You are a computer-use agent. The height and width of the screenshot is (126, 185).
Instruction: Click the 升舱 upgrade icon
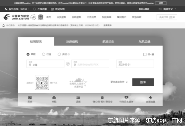54,97
